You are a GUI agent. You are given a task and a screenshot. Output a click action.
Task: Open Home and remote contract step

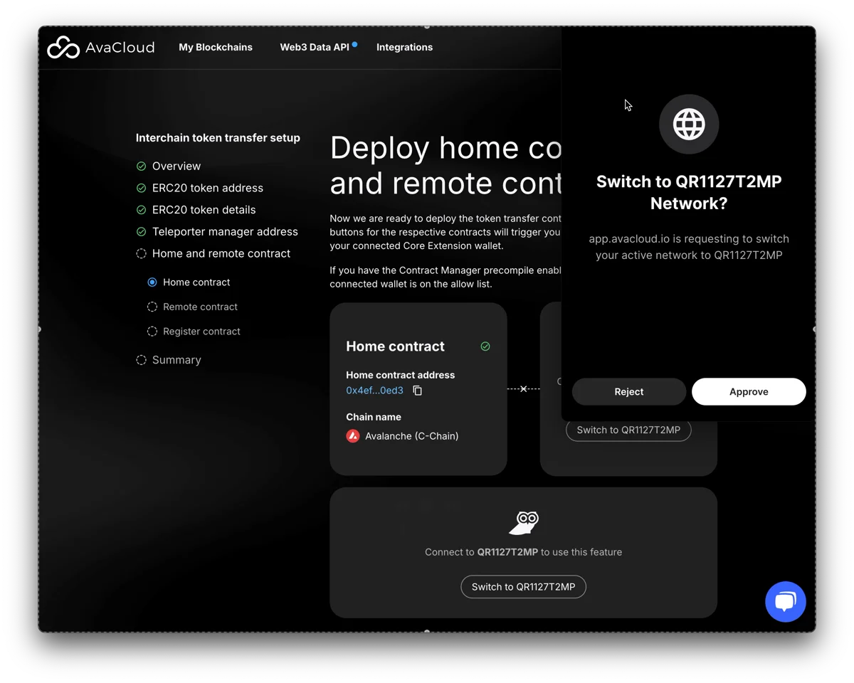tap(221, 253)
